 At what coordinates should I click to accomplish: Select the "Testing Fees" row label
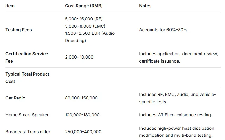tap(18, 30)
